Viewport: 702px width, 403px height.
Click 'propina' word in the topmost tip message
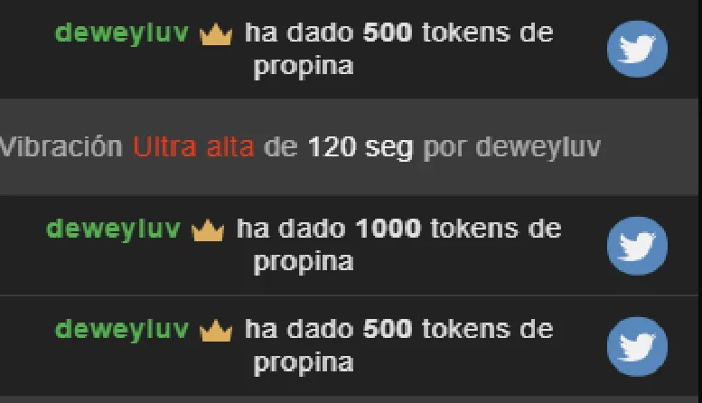[304, 67]
